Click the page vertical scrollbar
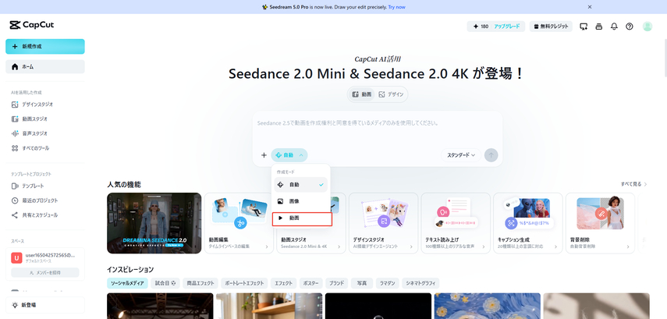 (x=665, y=58)
